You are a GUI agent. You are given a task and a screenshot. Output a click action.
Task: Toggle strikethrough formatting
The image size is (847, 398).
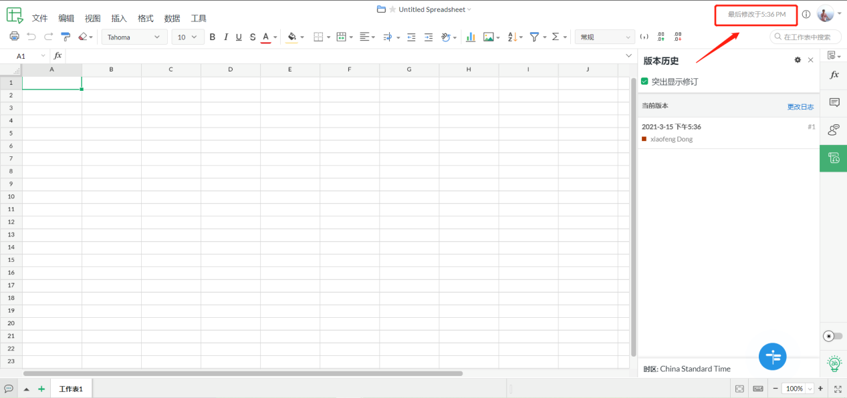tap(252, 37)
